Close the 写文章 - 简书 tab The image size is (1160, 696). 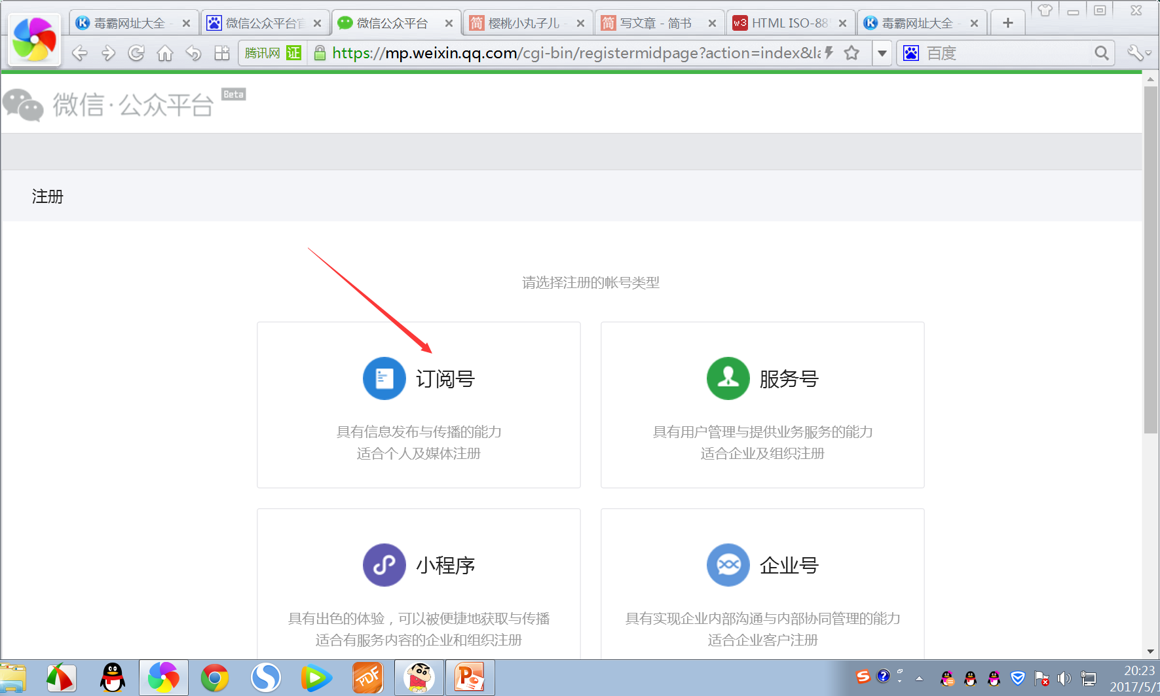[x=712, y=24]
